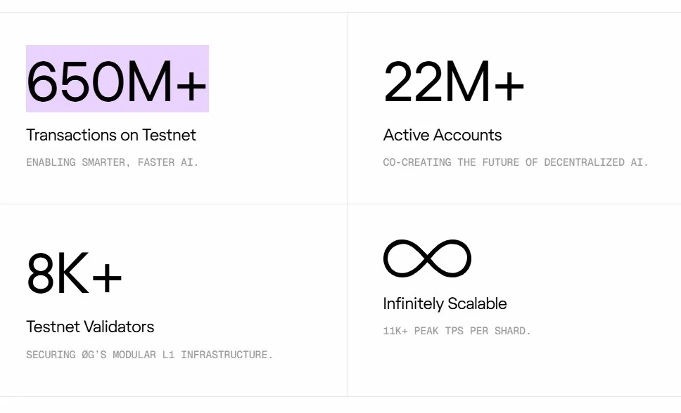Click the plus sign after 650M
The image size is (681, 413).
[x=190, y=83]
